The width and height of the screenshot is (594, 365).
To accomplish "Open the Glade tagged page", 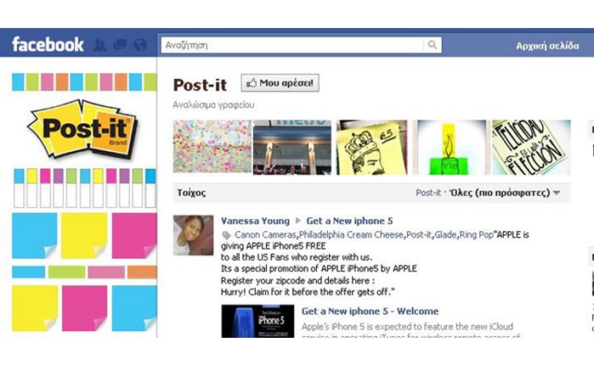I will coord(445,235).
